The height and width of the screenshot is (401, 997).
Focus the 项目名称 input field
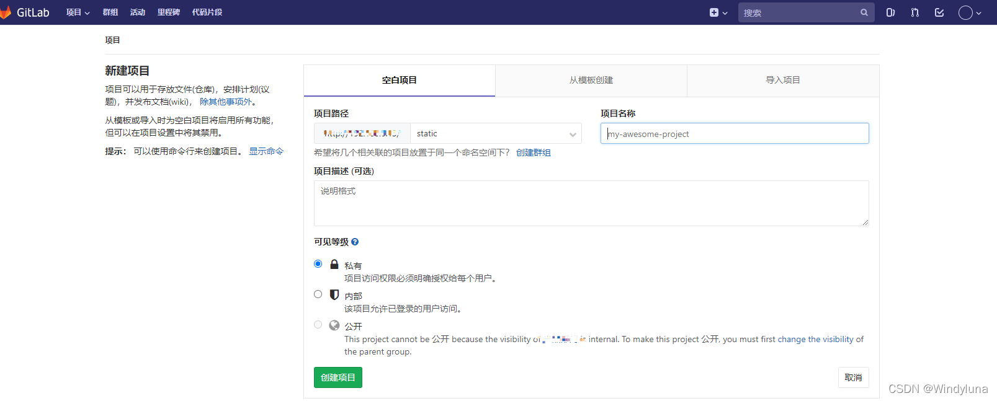[x=735, y=133]
